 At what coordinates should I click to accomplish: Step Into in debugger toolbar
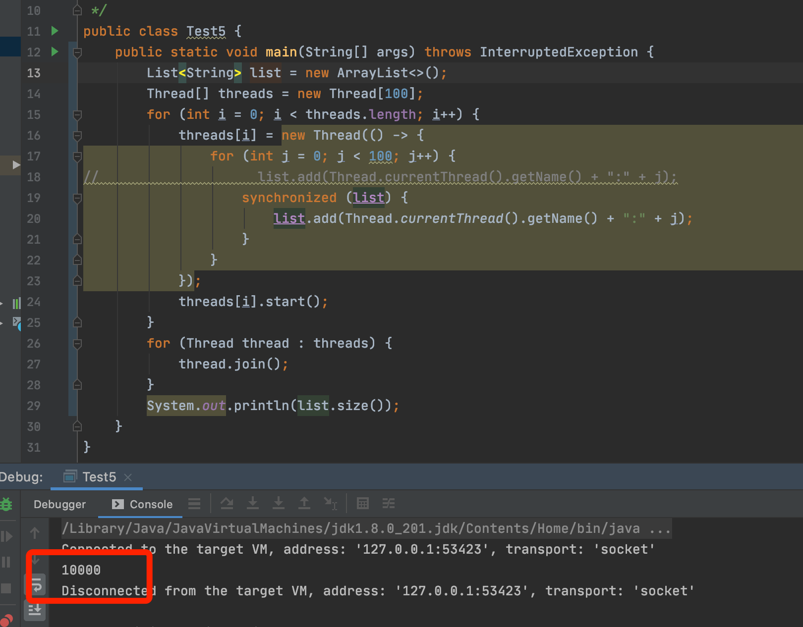(x=253, y=504)
